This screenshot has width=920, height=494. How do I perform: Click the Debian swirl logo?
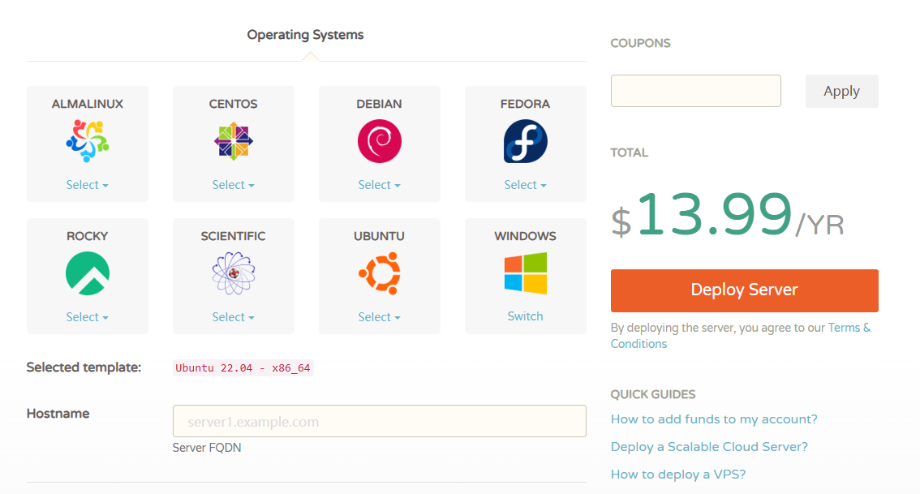tap(380, 141)
